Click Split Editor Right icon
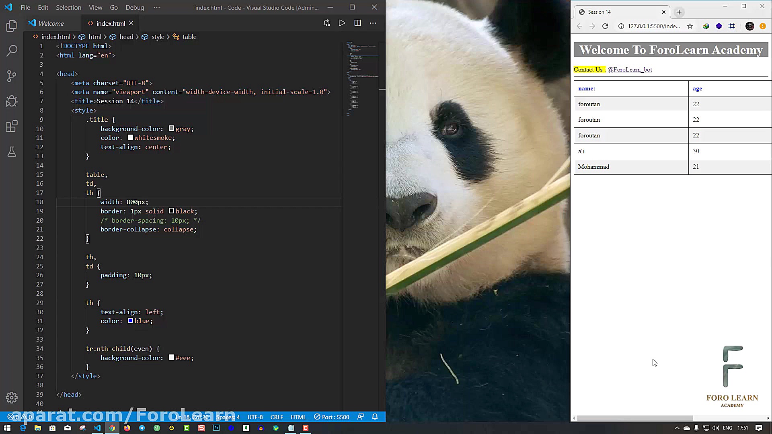772x434 pixels. point(357,23)
